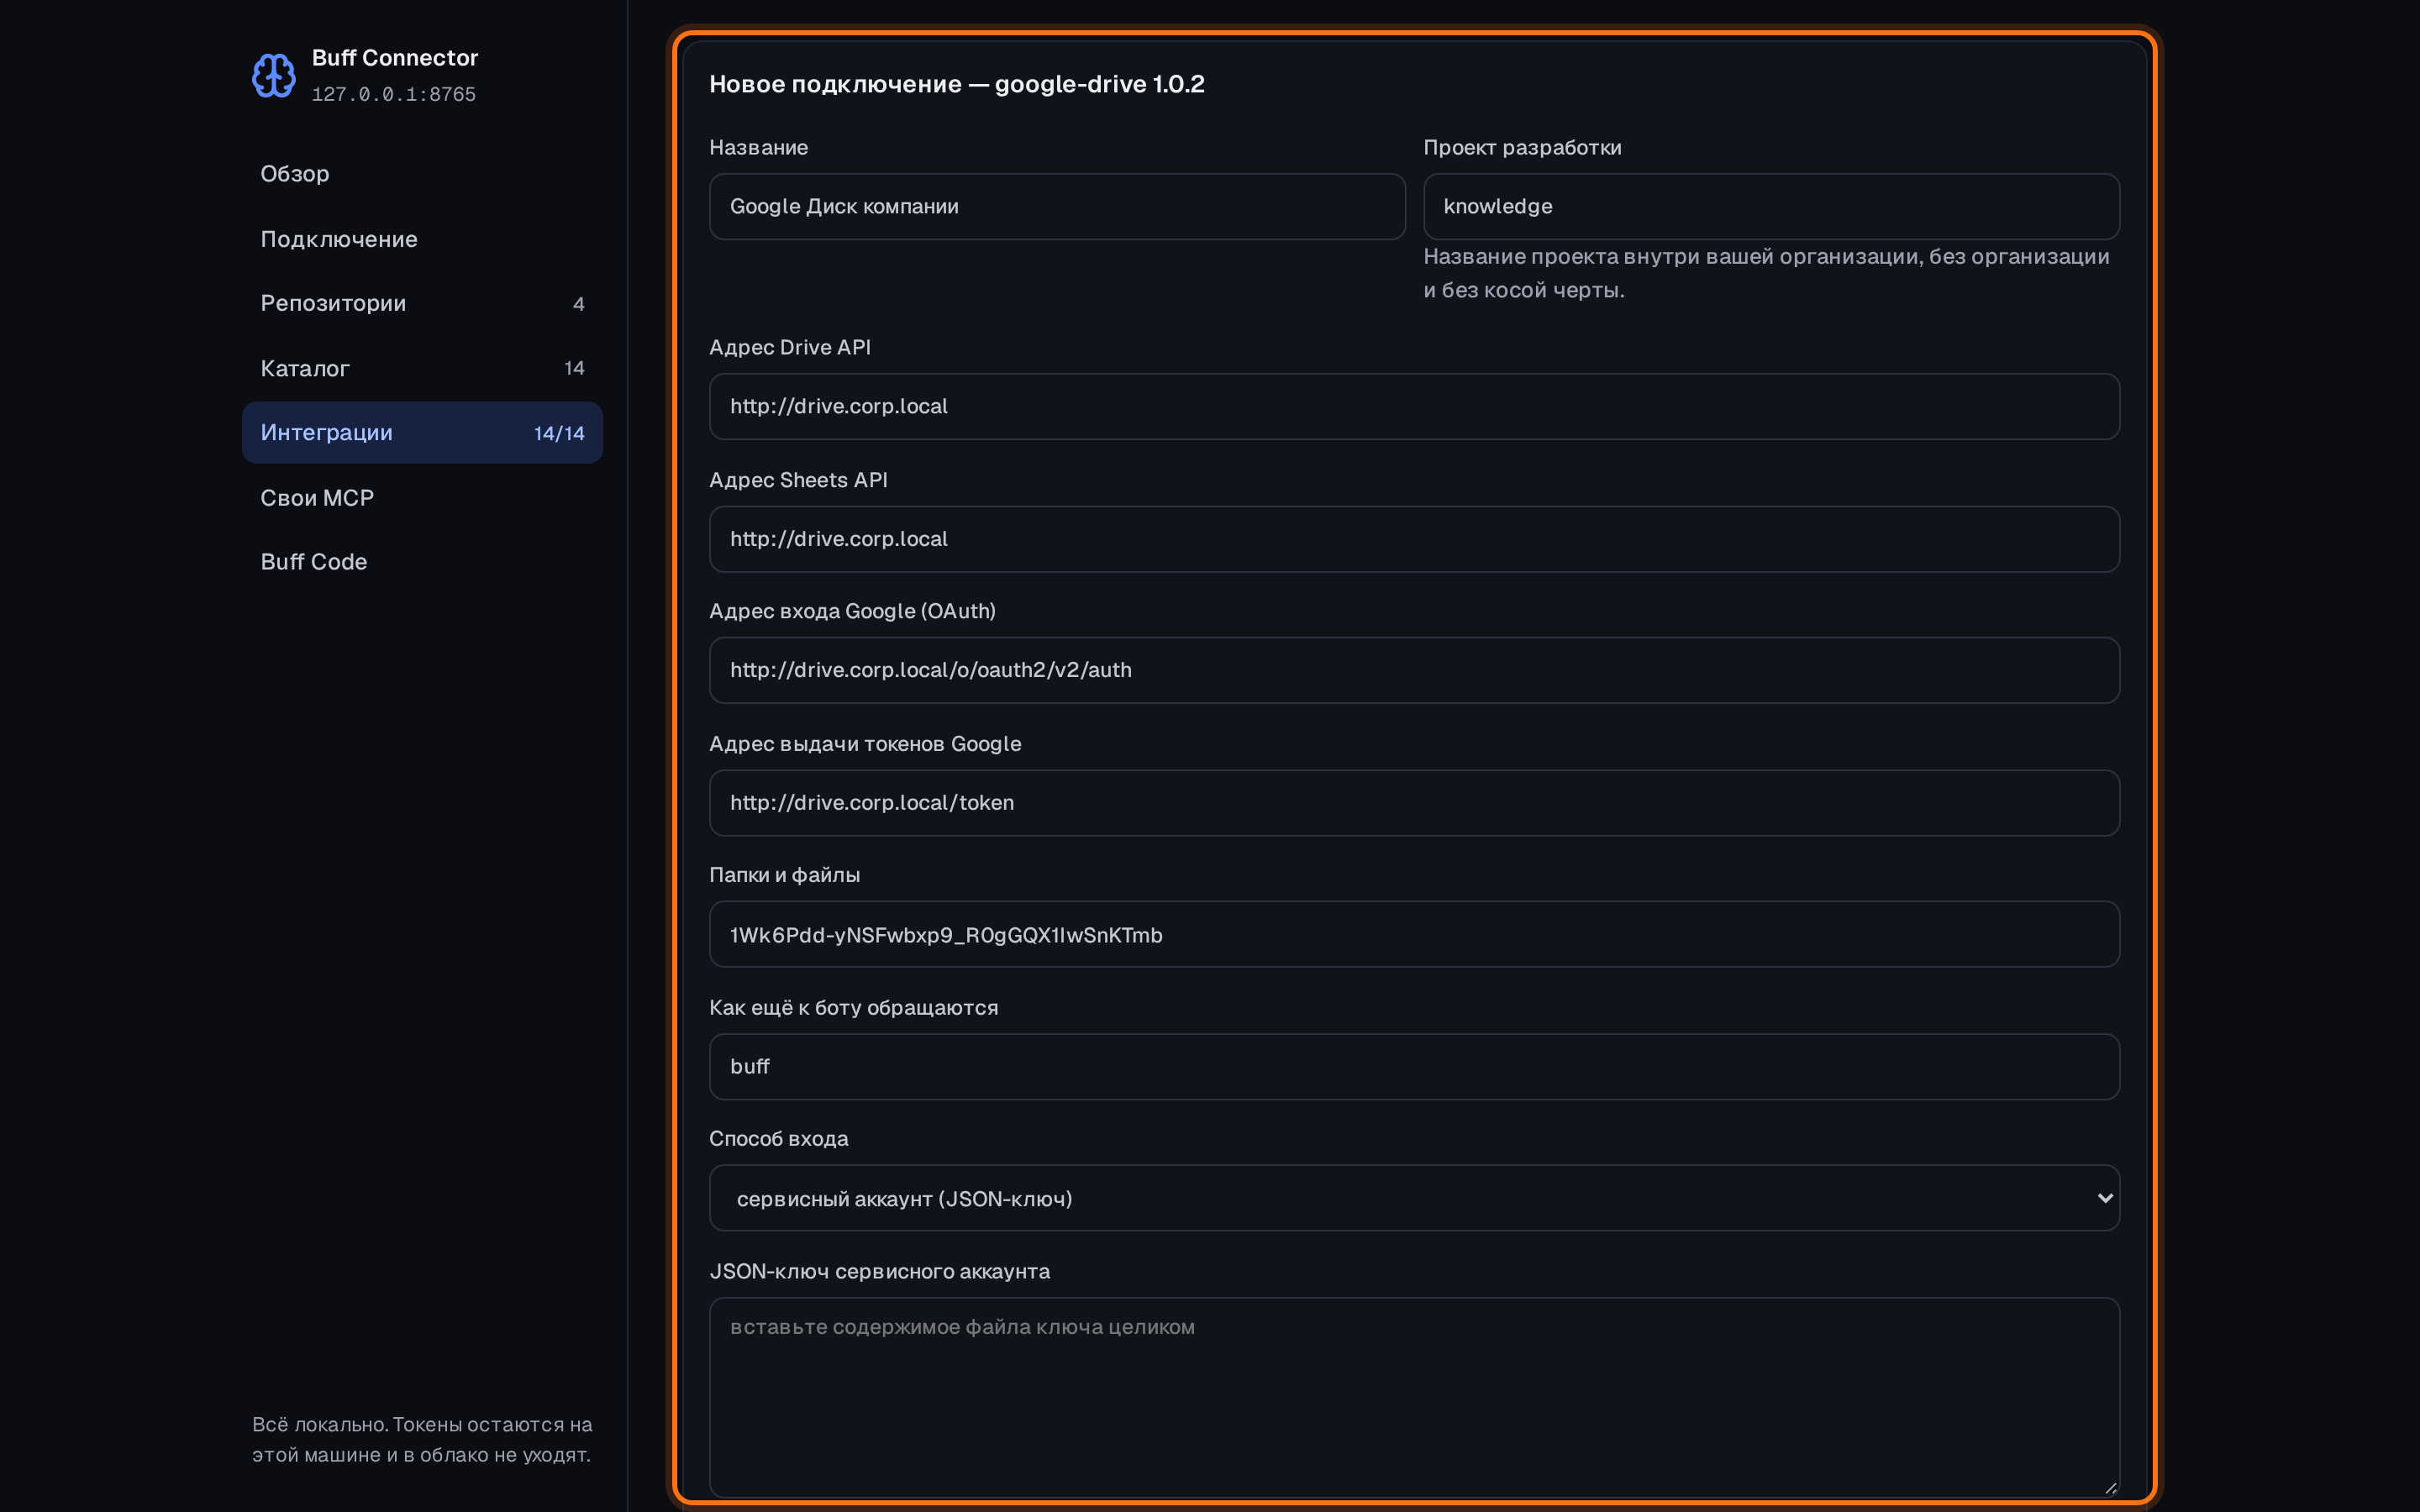Image resolution: width=2420 pixels, height=1512 pixels.
Task: Open the Каталог section
Action: point(422,368)
